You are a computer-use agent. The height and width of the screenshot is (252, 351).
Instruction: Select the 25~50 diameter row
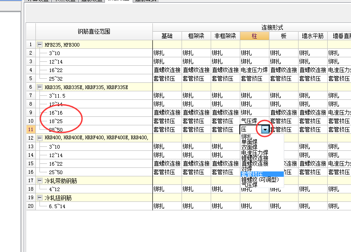(x=56, y=172)
